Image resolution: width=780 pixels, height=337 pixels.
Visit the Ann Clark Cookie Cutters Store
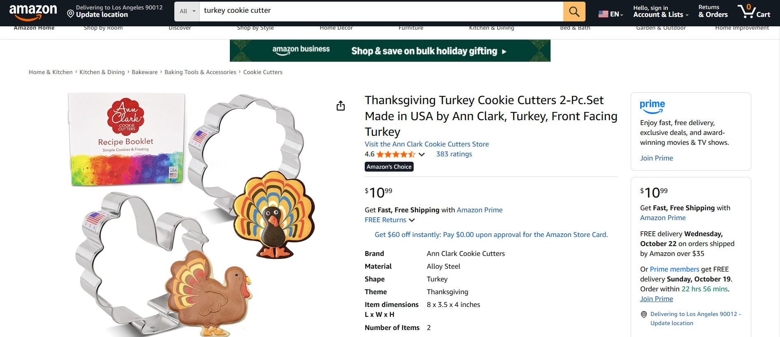pos(426,144)
